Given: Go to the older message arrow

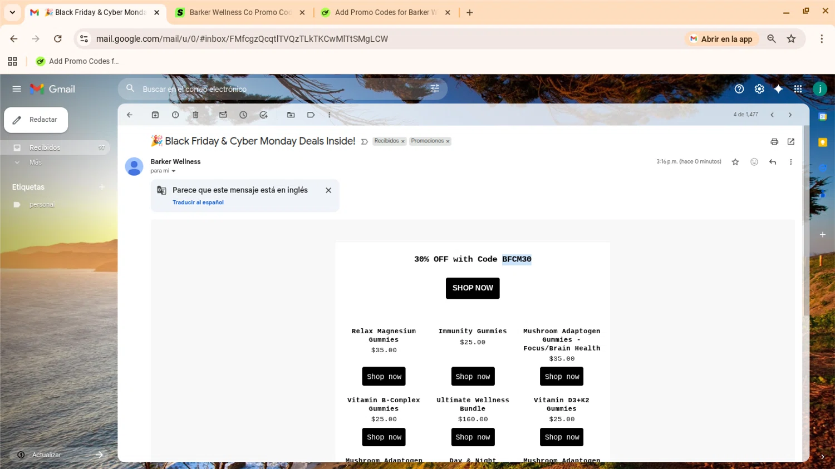Looking at the screenshot, I should 790,115.
